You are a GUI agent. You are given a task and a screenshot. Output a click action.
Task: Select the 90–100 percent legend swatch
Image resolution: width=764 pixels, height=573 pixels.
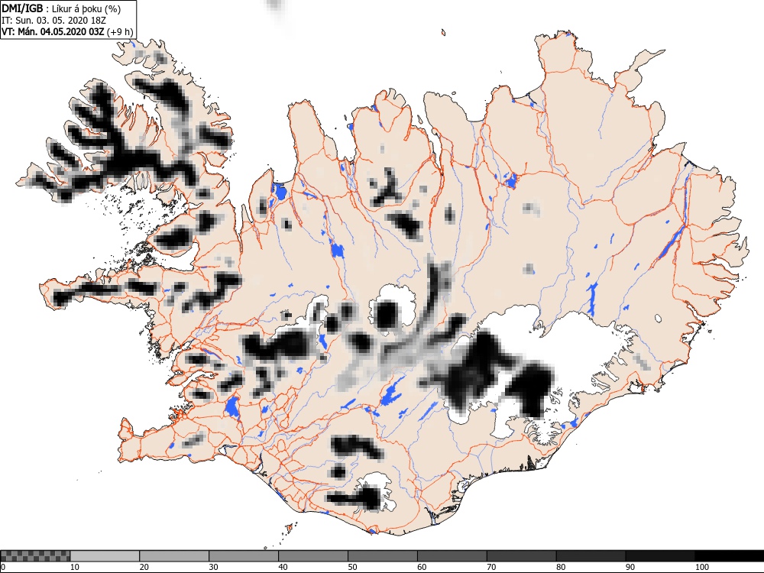[x=660, y=556]
